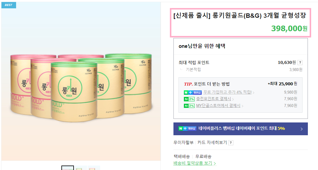Open help icon next to 최대 적립 포인트
The height and width of the screenshot is (170, 318).
(300, 62)
